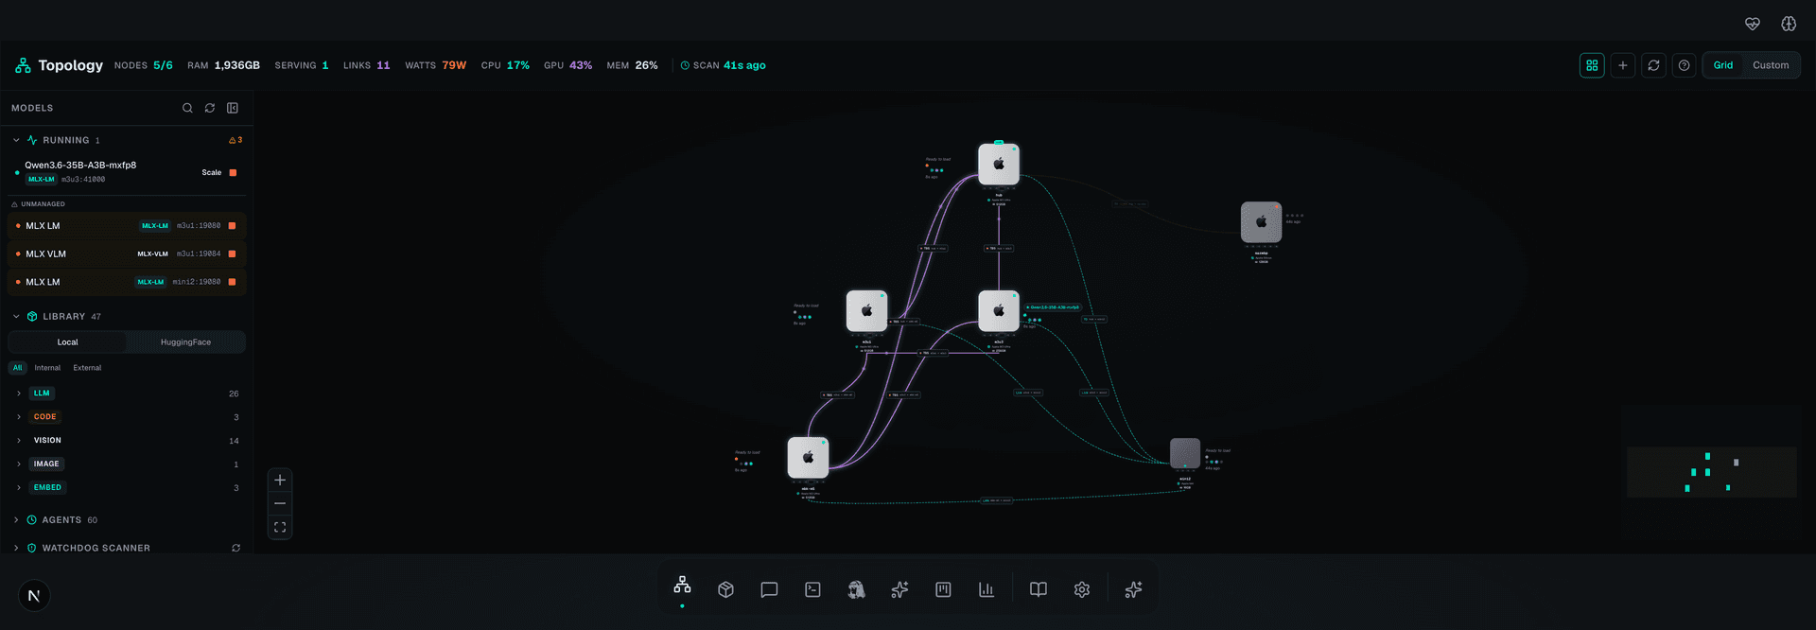Click the RAM 1,936GB stat

click(x=223, y=65)
